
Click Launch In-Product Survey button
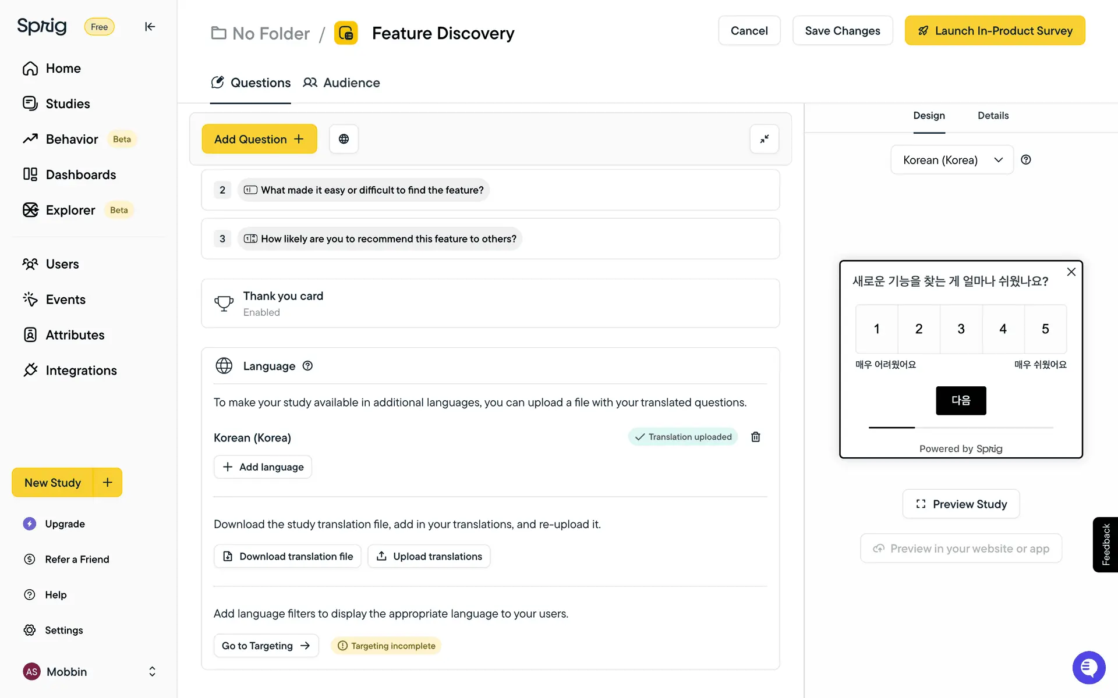pyautogui.click(x=995, y=31)
